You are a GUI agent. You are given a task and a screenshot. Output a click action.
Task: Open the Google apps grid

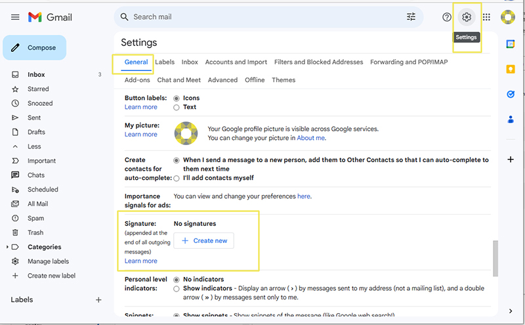[486, 17]
